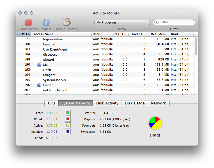Screen dimensions: 214x168
Task: Click PID 196 in the Finder row
Action: 27,85
